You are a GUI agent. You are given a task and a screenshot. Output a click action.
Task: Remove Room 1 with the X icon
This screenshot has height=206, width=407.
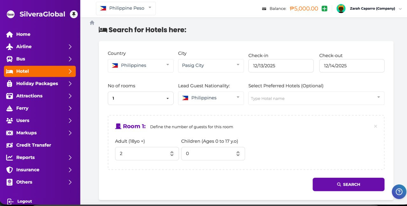[x=376, y=126]
